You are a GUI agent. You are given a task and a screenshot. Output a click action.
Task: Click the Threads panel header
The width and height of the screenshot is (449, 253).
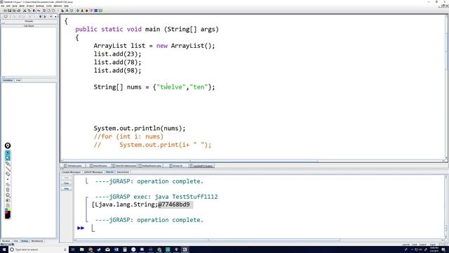(x=29, y=21)
